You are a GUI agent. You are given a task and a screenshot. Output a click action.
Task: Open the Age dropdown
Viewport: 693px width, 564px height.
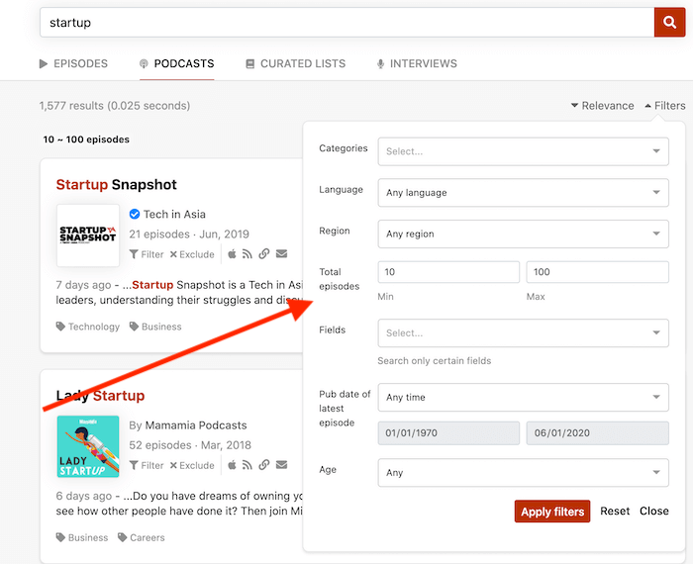[524, 473]
